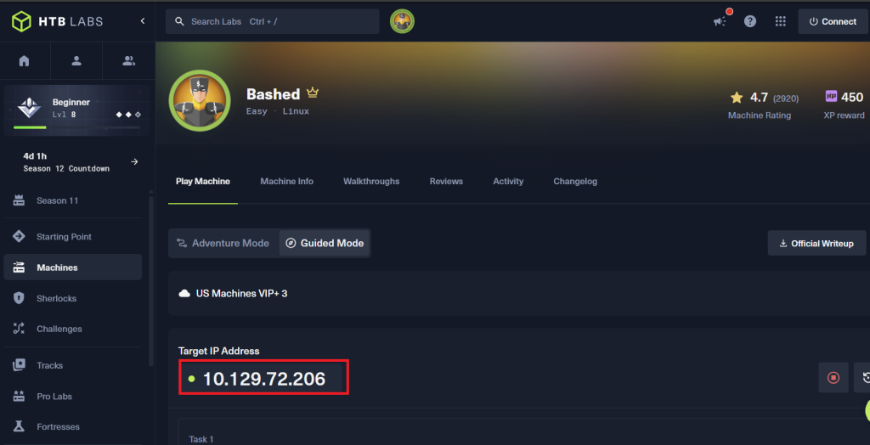Collapse the sidebar with the chevron arrow

[x=143, y=21]
